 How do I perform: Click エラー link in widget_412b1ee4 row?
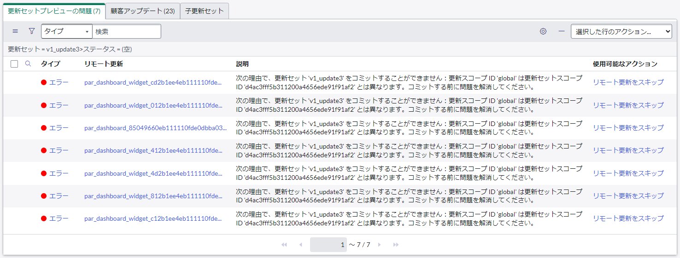pyautogui.click(x=59, y=150)
